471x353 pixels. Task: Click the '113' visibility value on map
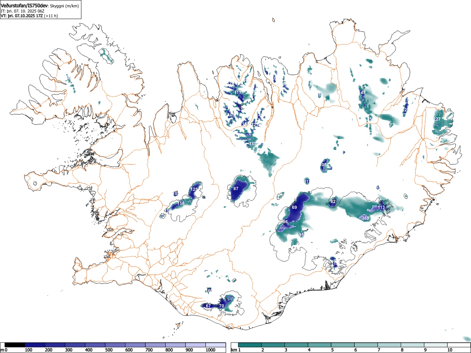click(381, 207)
